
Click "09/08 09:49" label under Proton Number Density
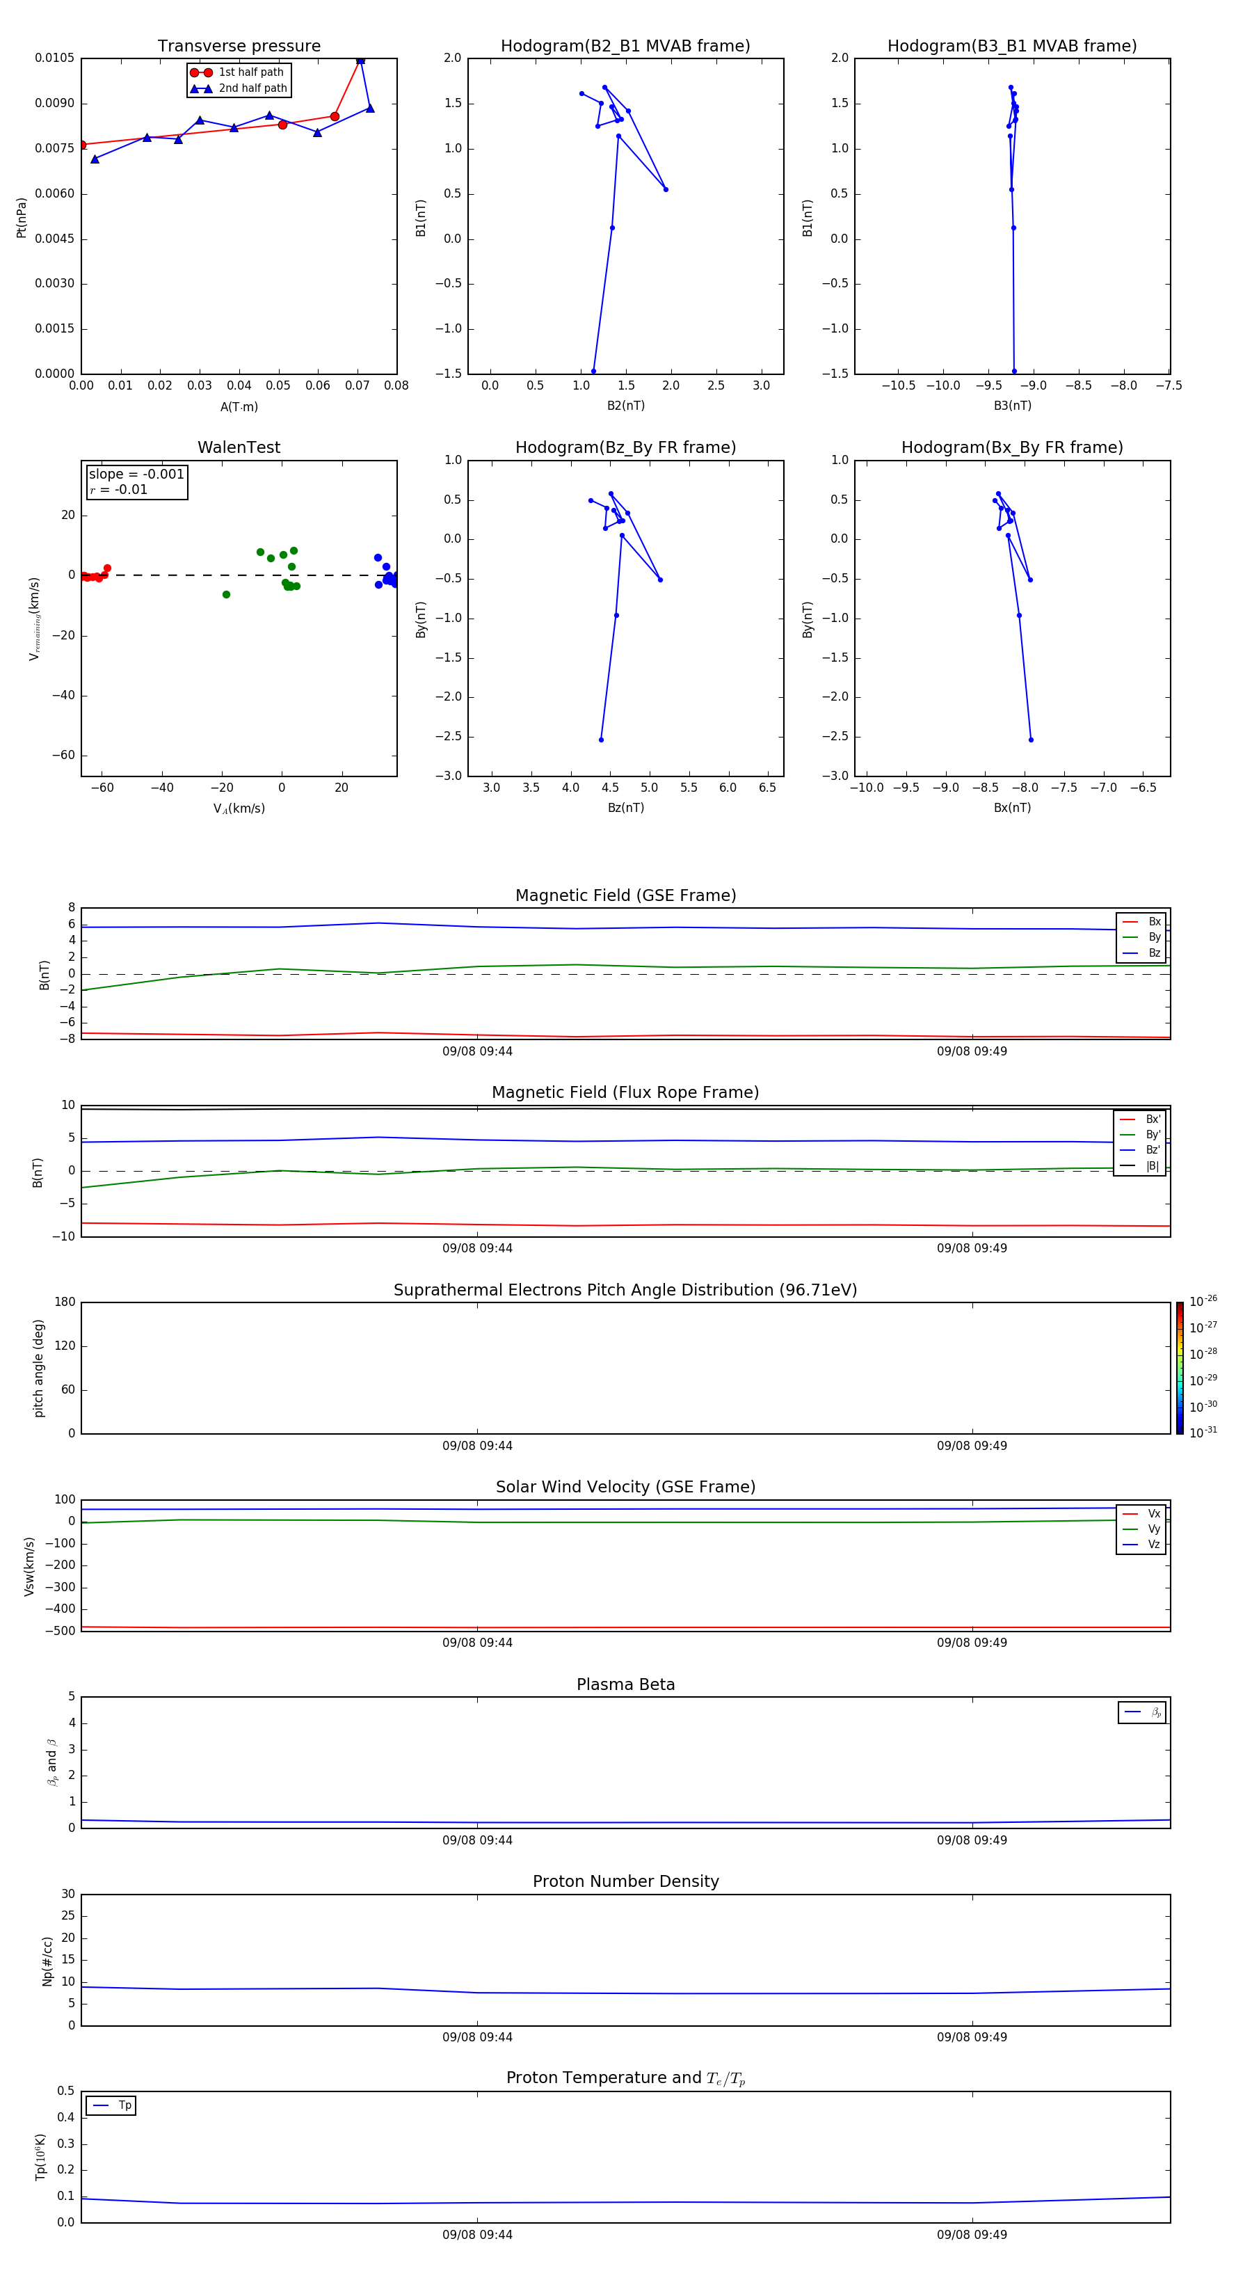tap(972, 2036)
